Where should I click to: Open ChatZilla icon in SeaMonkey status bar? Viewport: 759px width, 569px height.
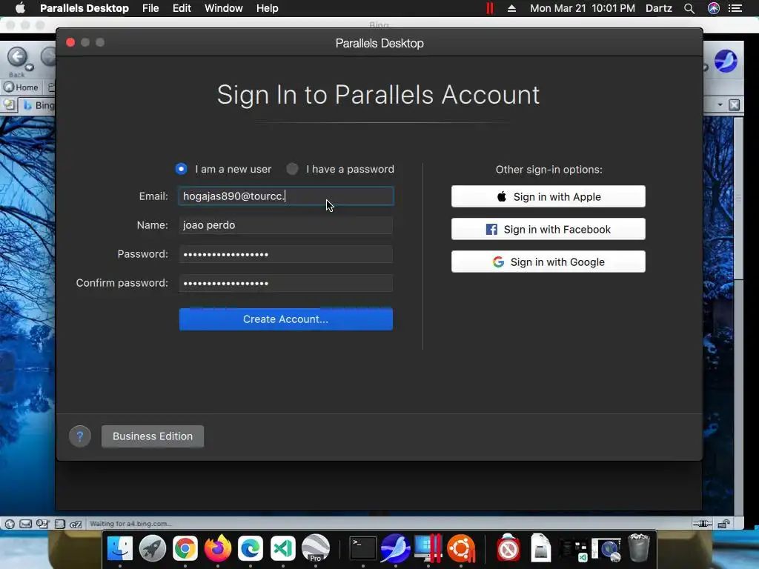point(76,524)
